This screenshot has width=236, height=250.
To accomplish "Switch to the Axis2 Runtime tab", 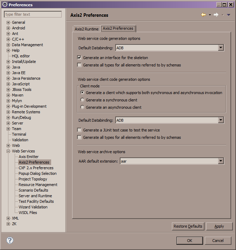I will [x=86, y=29].
